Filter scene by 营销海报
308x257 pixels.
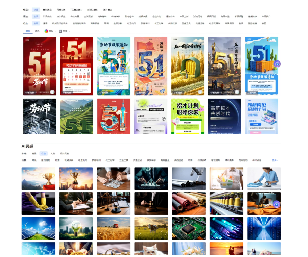pos(47,10)
